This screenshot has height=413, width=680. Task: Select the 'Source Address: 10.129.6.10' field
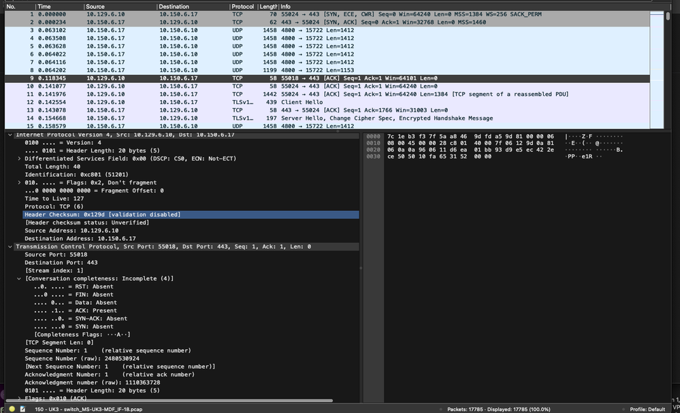click(71, 231)
